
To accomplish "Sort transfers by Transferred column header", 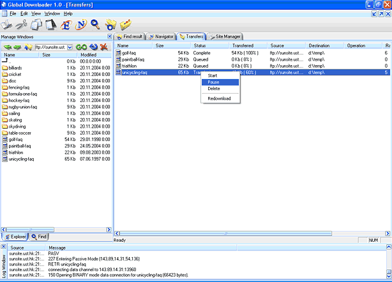I will tap(248, 46).
